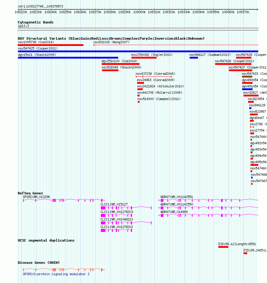Select the chr1:109217748..109379973 coordinates text
Viewport: 267px width, 283px height.
40,7
